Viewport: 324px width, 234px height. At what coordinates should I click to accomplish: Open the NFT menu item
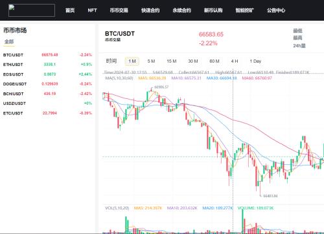[x=92, y=10]
